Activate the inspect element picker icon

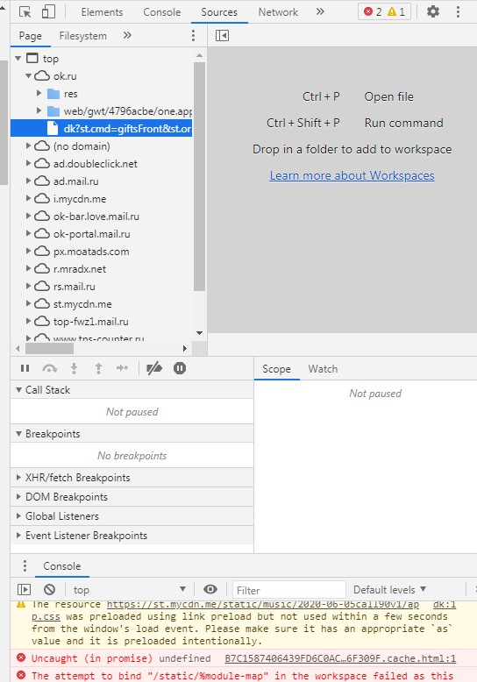click(x=25, y=11)
